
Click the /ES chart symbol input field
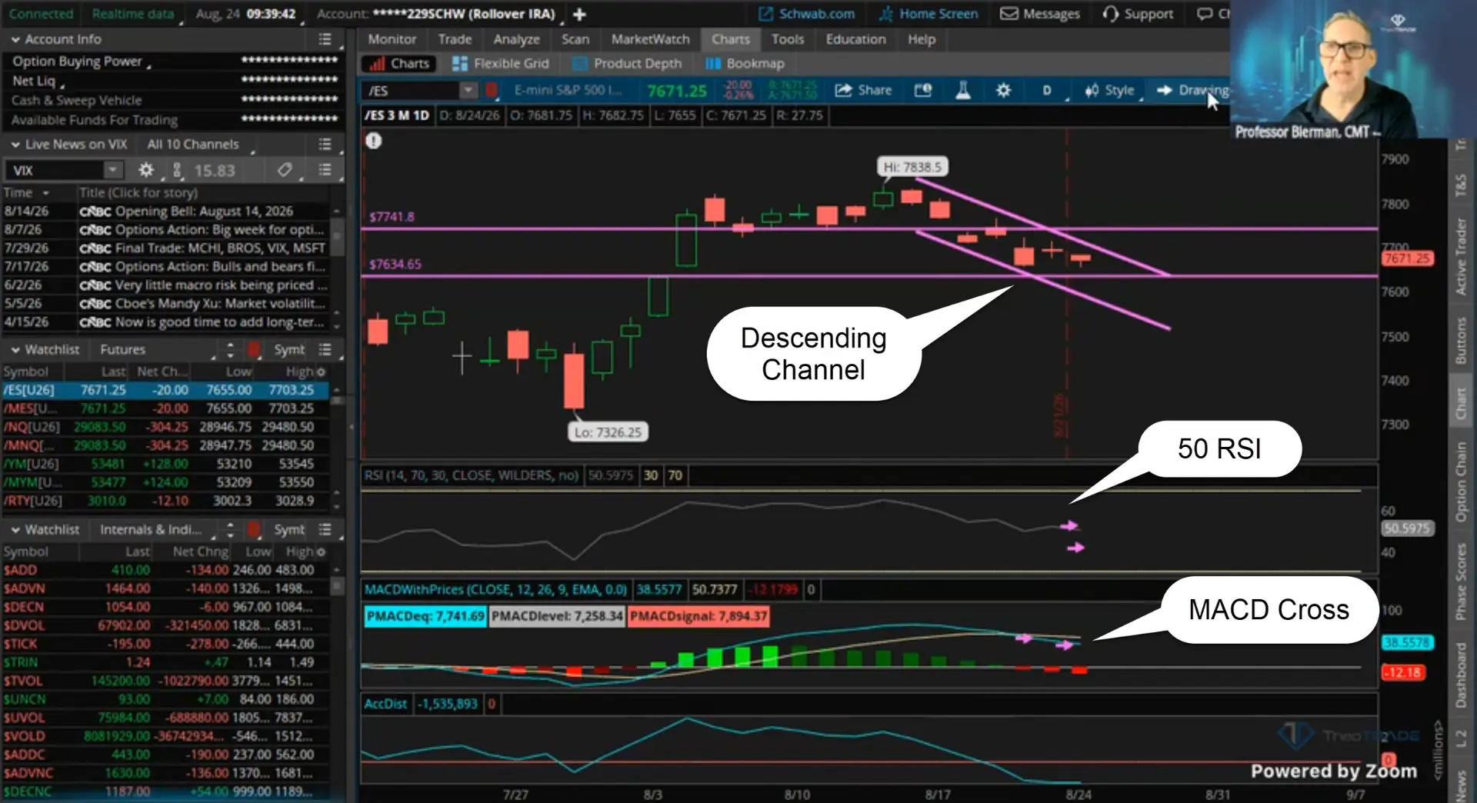pyautogui.click(x=412, y=91)
